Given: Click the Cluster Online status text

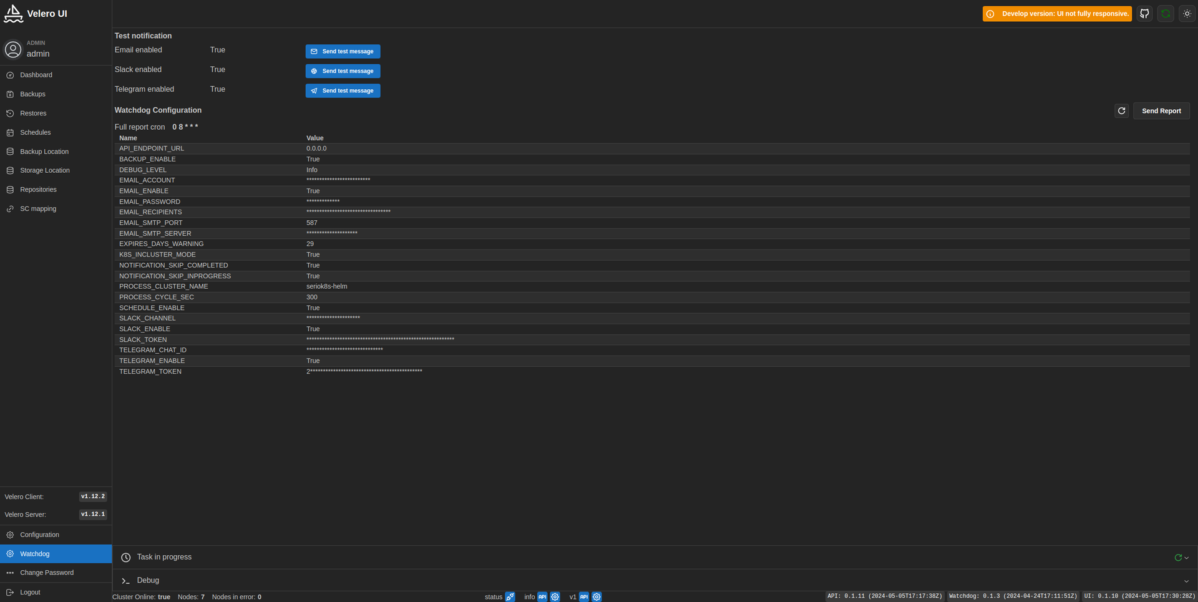Looking at the screenshot, I should click(141, 597).
